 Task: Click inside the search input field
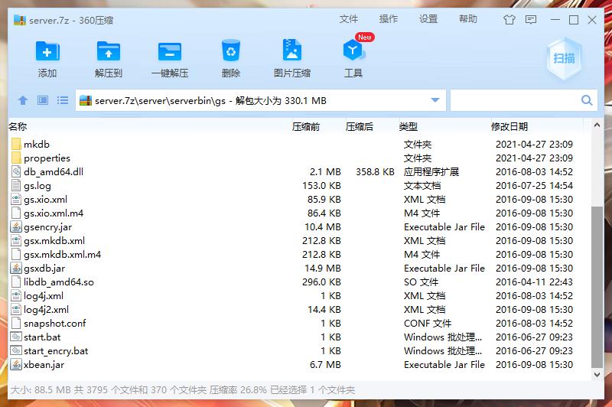pos(514,100)
